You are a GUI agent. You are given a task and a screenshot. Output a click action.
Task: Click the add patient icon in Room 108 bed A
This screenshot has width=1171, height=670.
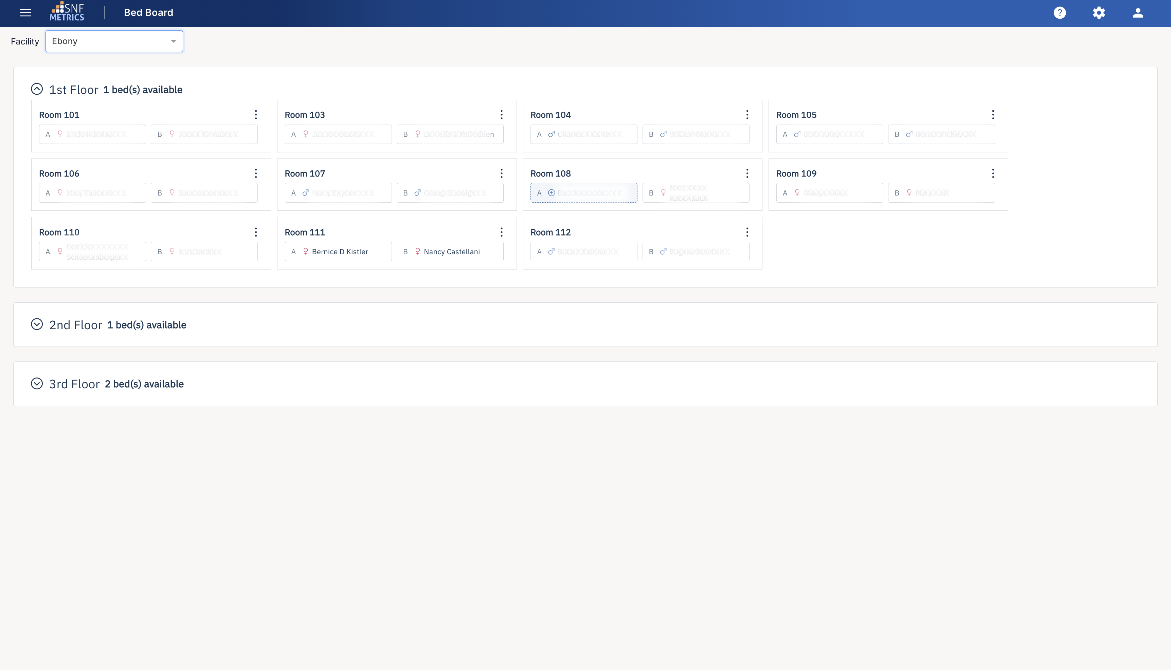click(x=551, y=193)
